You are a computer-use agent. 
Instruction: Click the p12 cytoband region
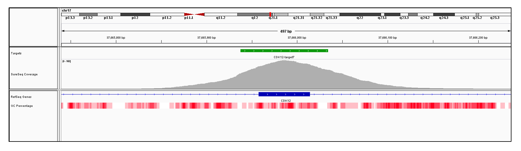click(135, 14)
